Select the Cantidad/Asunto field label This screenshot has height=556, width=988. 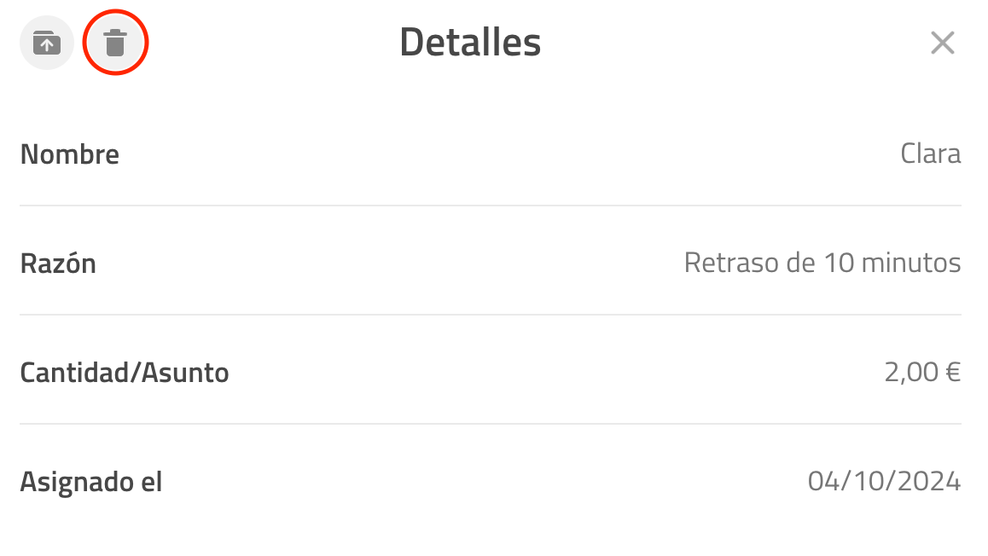click(124, 373)
